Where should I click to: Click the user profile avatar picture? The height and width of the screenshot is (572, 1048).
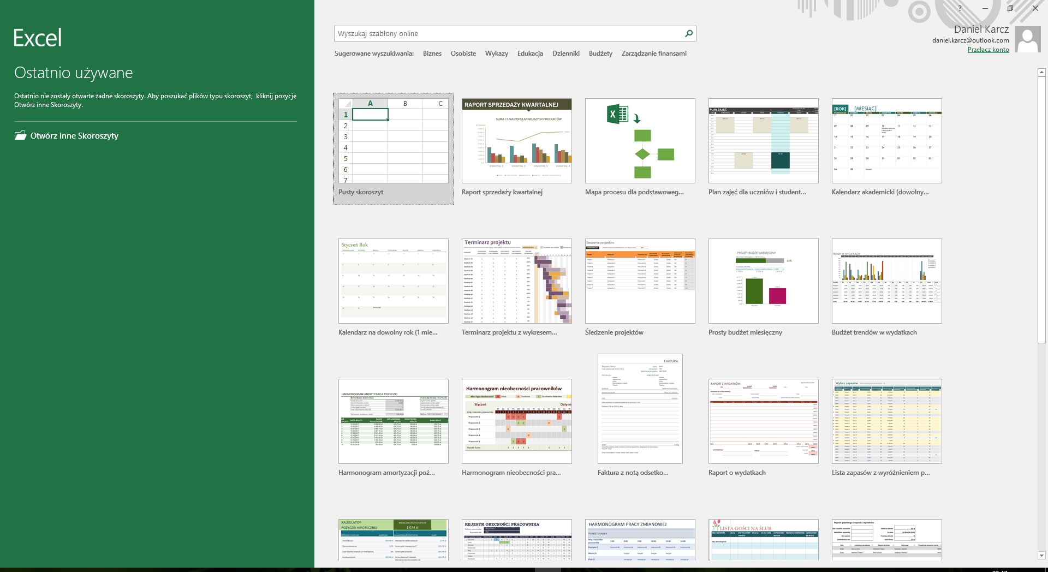click(x=1029, y=40)
